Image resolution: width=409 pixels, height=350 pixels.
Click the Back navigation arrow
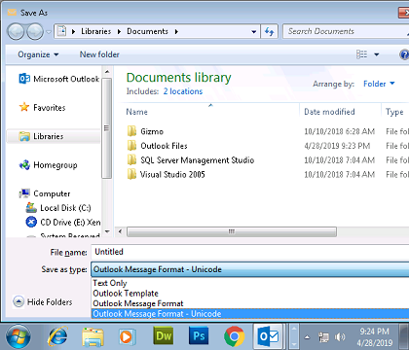click(x=16, y=31)
